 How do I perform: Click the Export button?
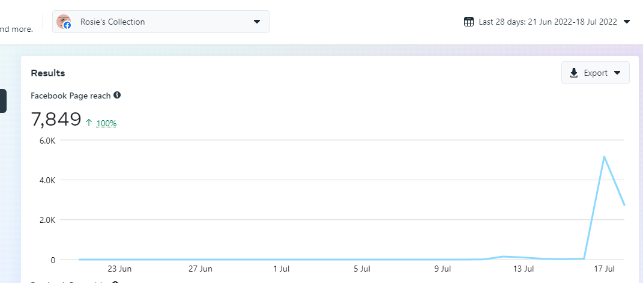click(x=596, y=73)
